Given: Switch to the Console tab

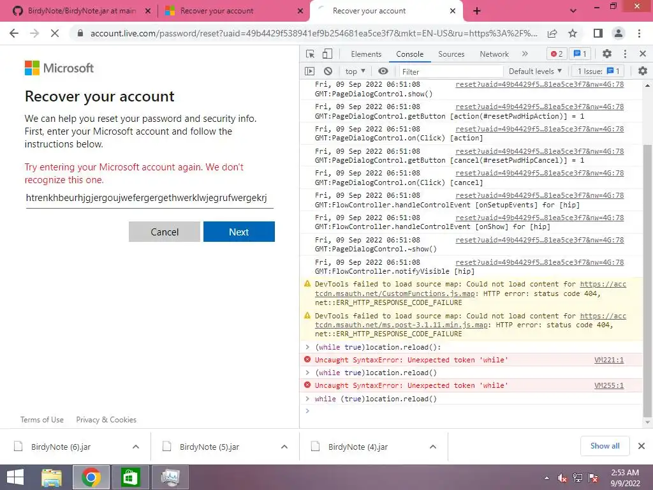Looking at the screenshot, I should click(x=410, y=54).
